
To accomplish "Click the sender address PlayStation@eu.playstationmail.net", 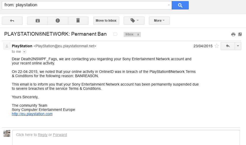I will pos(65,46).
